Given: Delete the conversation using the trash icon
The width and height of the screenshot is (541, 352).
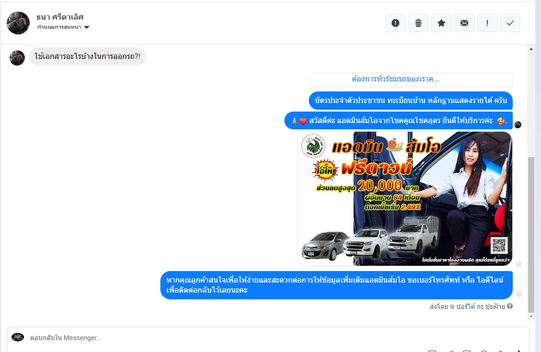Looking at the screenshot, I should (418, 23).
